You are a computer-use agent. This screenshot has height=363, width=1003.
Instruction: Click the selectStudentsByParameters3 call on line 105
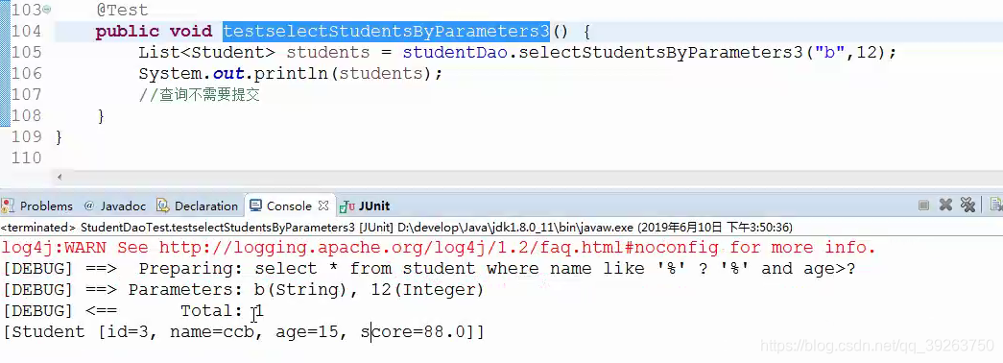click(x=660, y=53)
